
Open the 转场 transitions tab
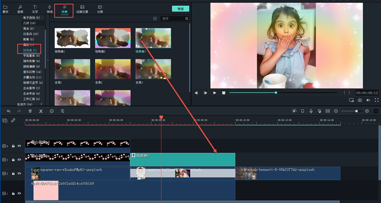click(49, 9)
